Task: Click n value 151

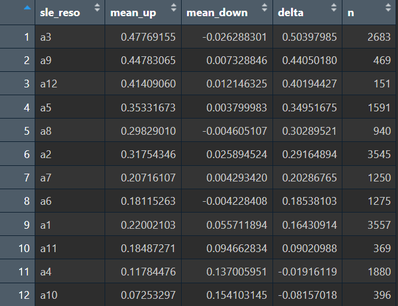Action: 382,84
